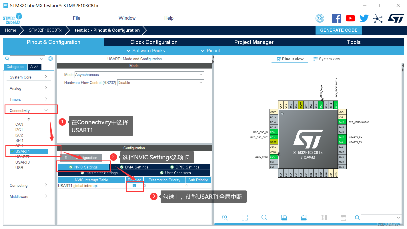
Task: Rotate the chip clockwise
Action: (x=284, y=218)
